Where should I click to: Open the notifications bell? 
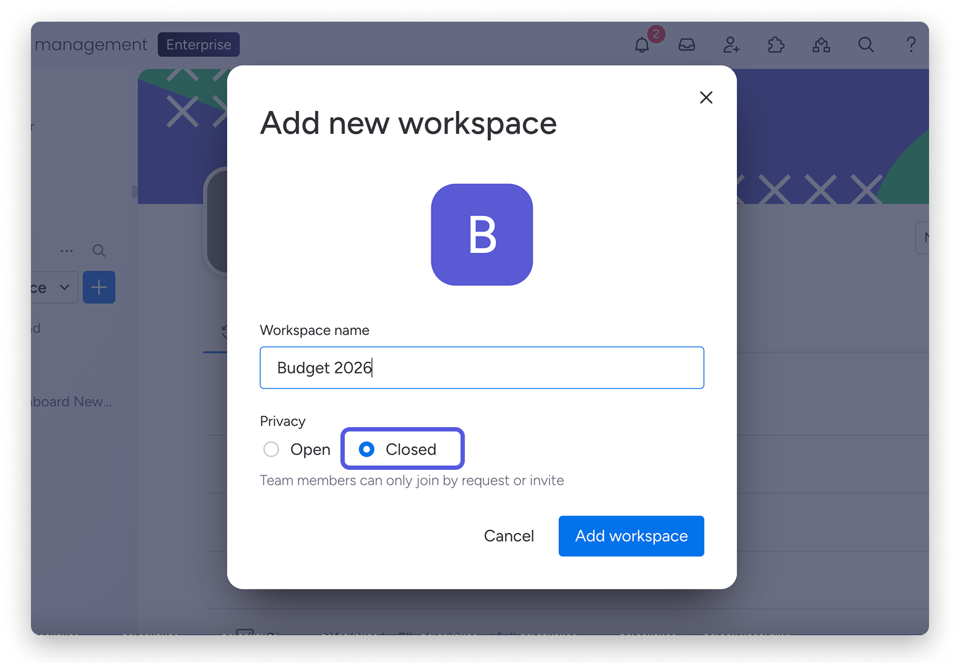642,45
